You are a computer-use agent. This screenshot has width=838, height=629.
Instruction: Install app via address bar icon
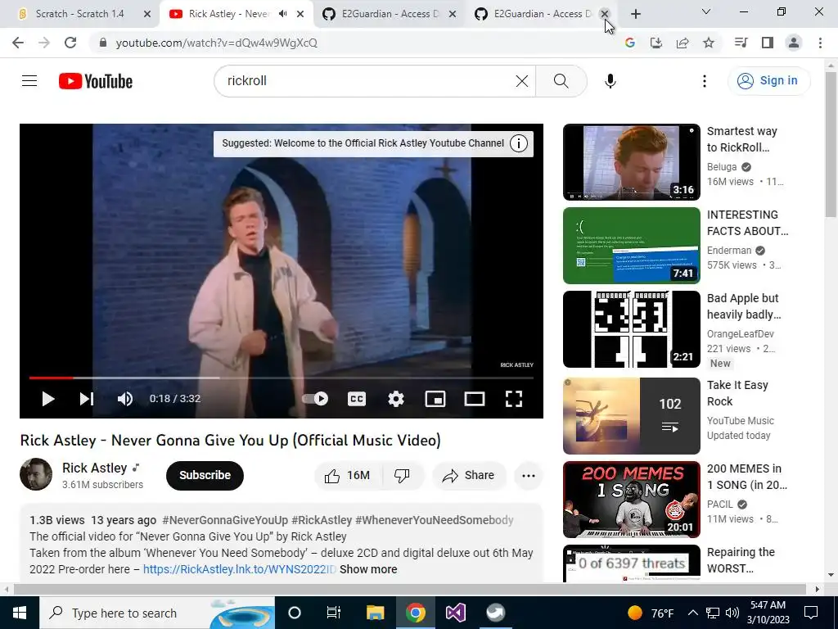coord(656,43)
